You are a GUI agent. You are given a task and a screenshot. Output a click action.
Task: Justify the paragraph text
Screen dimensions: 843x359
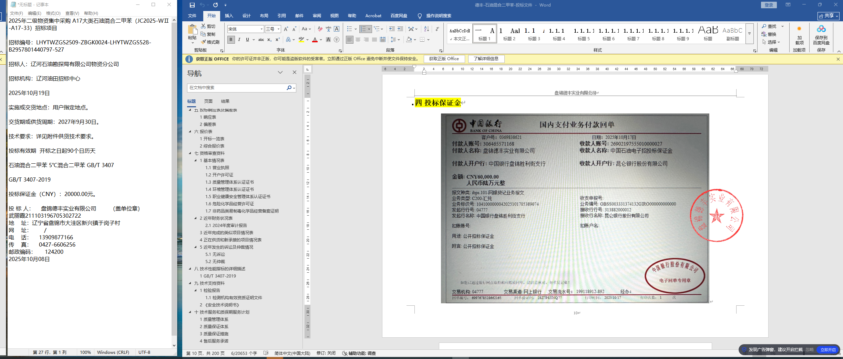[x=374, y=40]
